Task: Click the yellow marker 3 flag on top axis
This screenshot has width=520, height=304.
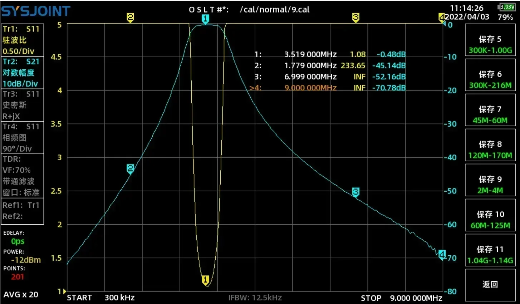Action: [355, 17]
